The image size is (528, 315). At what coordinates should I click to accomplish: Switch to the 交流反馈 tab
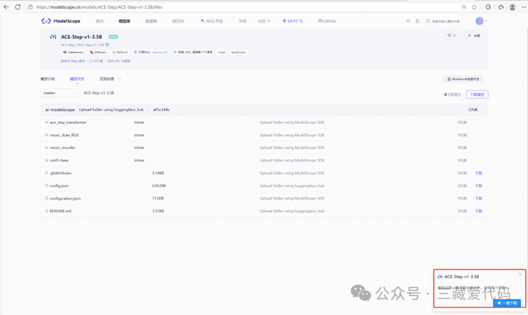tap(106, 79)
